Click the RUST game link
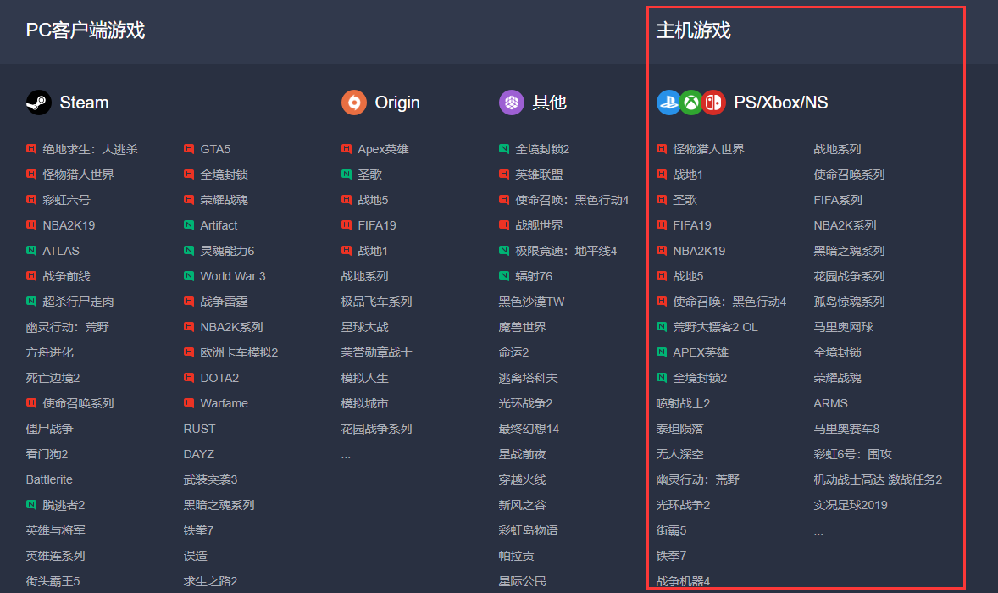This screenshot has height=593, width=998. (x=199, y=429)
